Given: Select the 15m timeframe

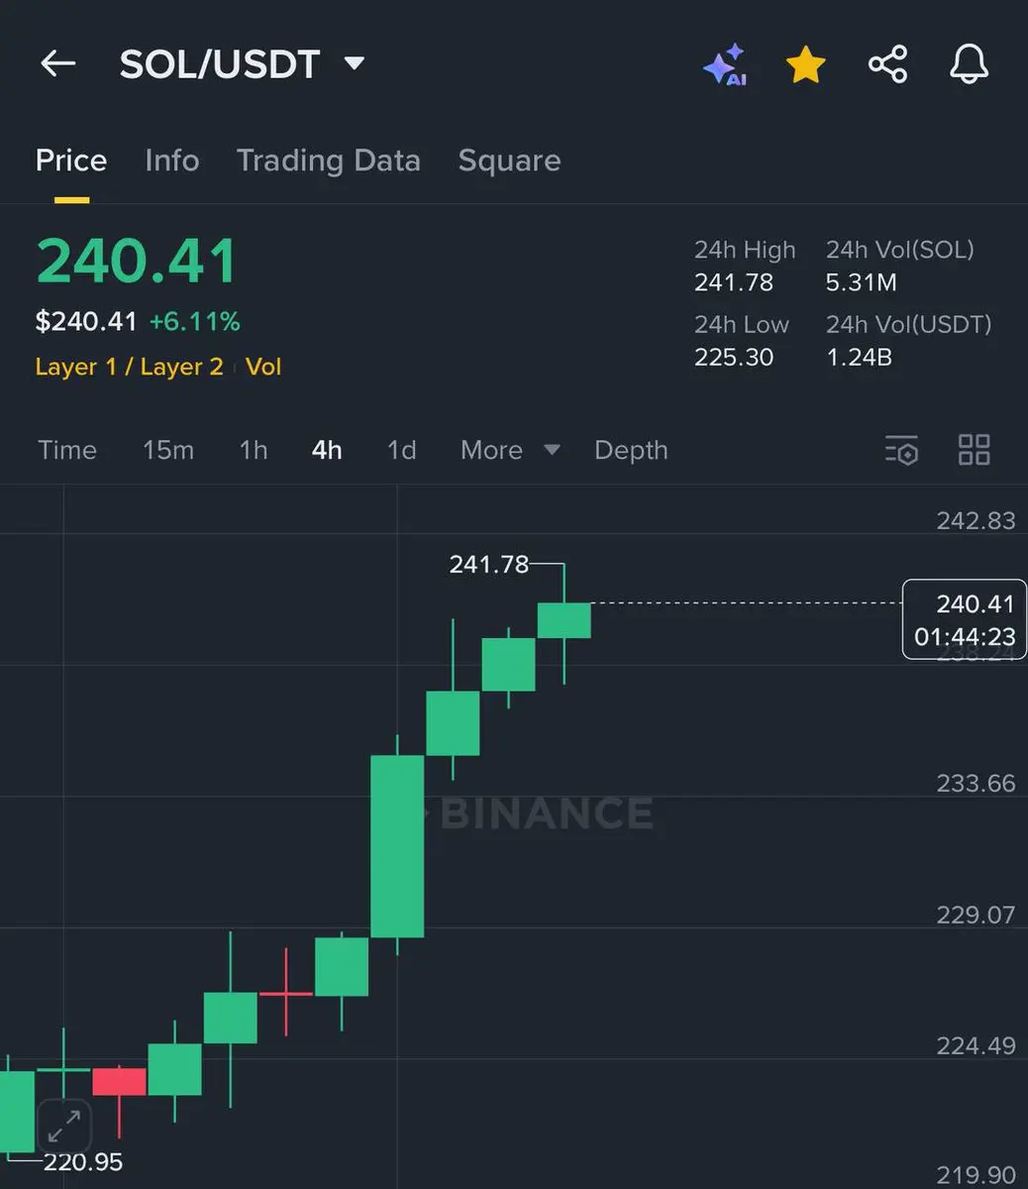Looking at the screenshot, I should 168,450.
